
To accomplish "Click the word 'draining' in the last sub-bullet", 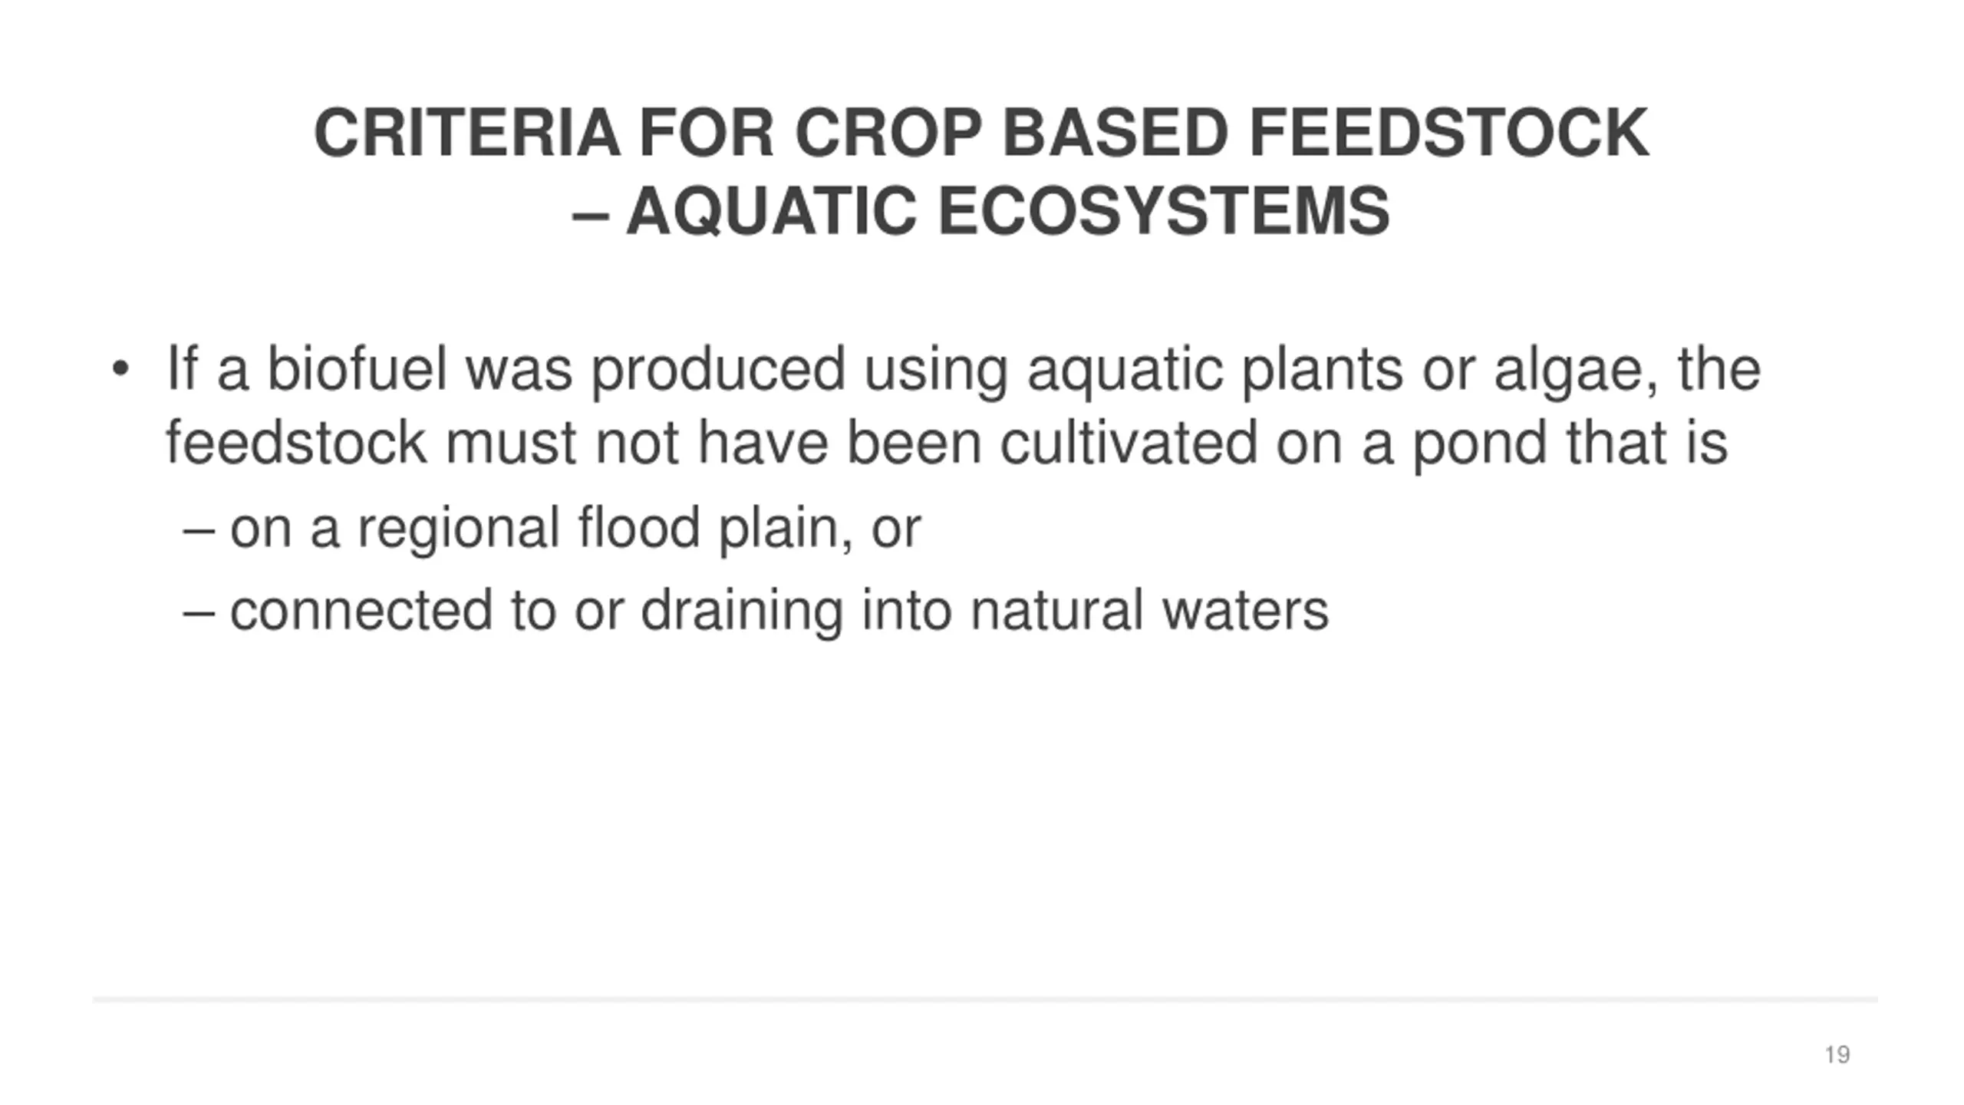I will [x=741, y=613].
